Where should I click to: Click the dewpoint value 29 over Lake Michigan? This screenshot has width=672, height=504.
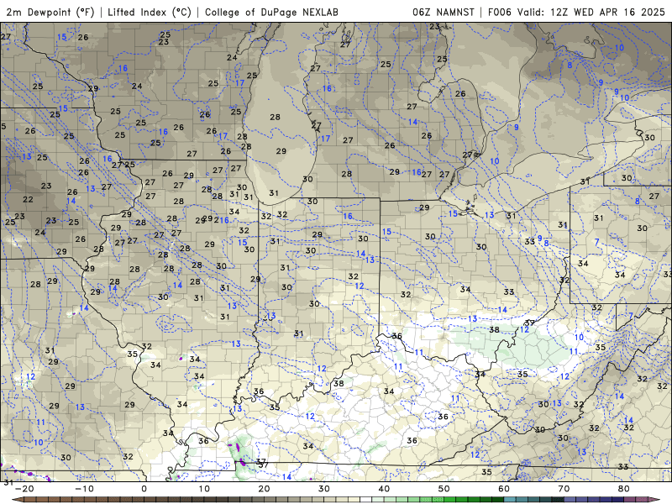[281, 151]
